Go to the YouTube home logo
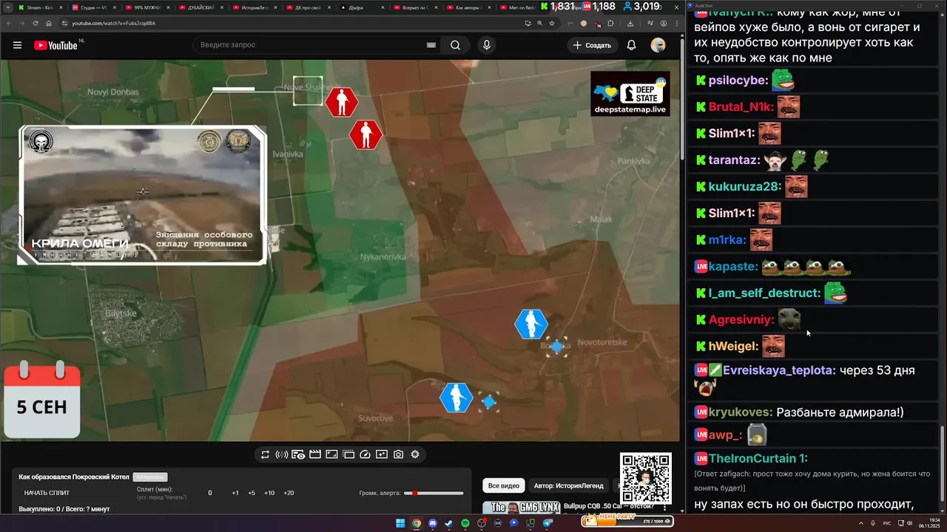This screenshot has height=532, width=947. (55, 45)
